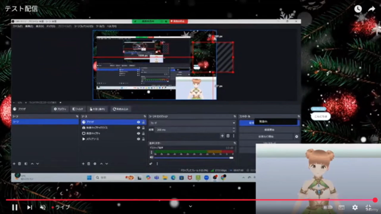The image size is (381, 214).
Task: Toggle visibility eye of 映像キャプチャデバイス
Action: tap(139, 128)
